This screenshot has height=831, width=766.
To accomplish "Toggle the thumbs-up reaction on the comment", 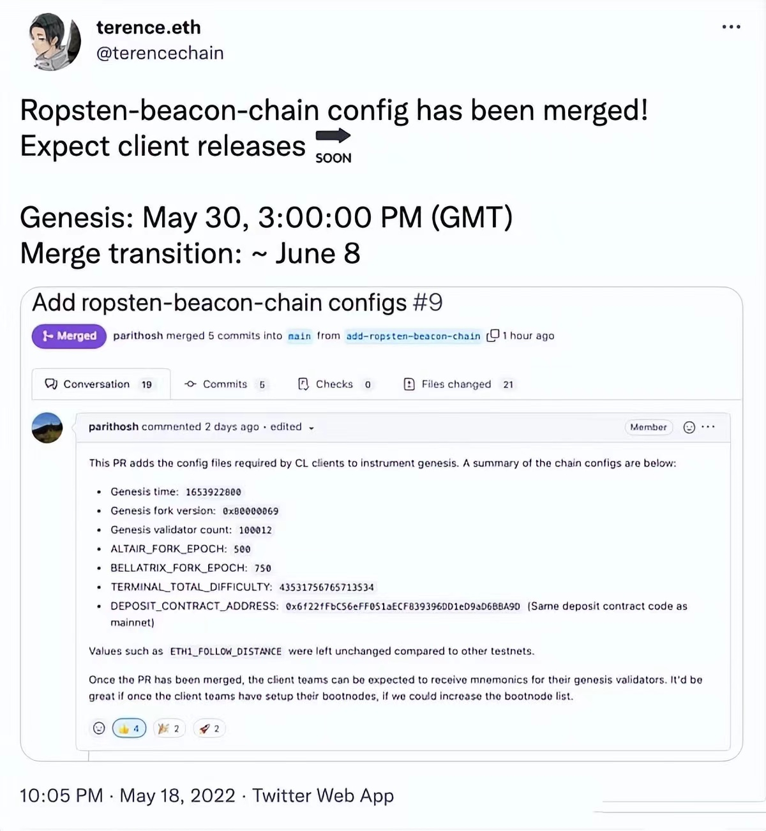I will (129, 728).
